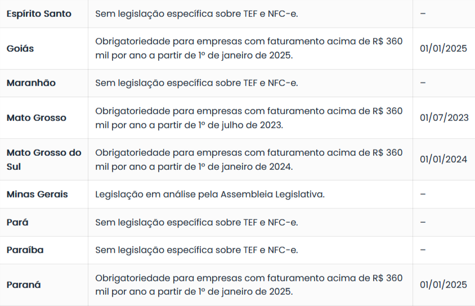Click the Espírito Santo state name cell

tap(39, 13)
